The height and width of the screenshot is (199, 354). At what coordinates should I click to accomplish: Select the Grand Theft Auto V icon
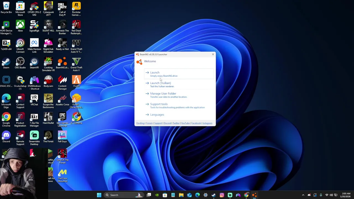pos(76,64)
